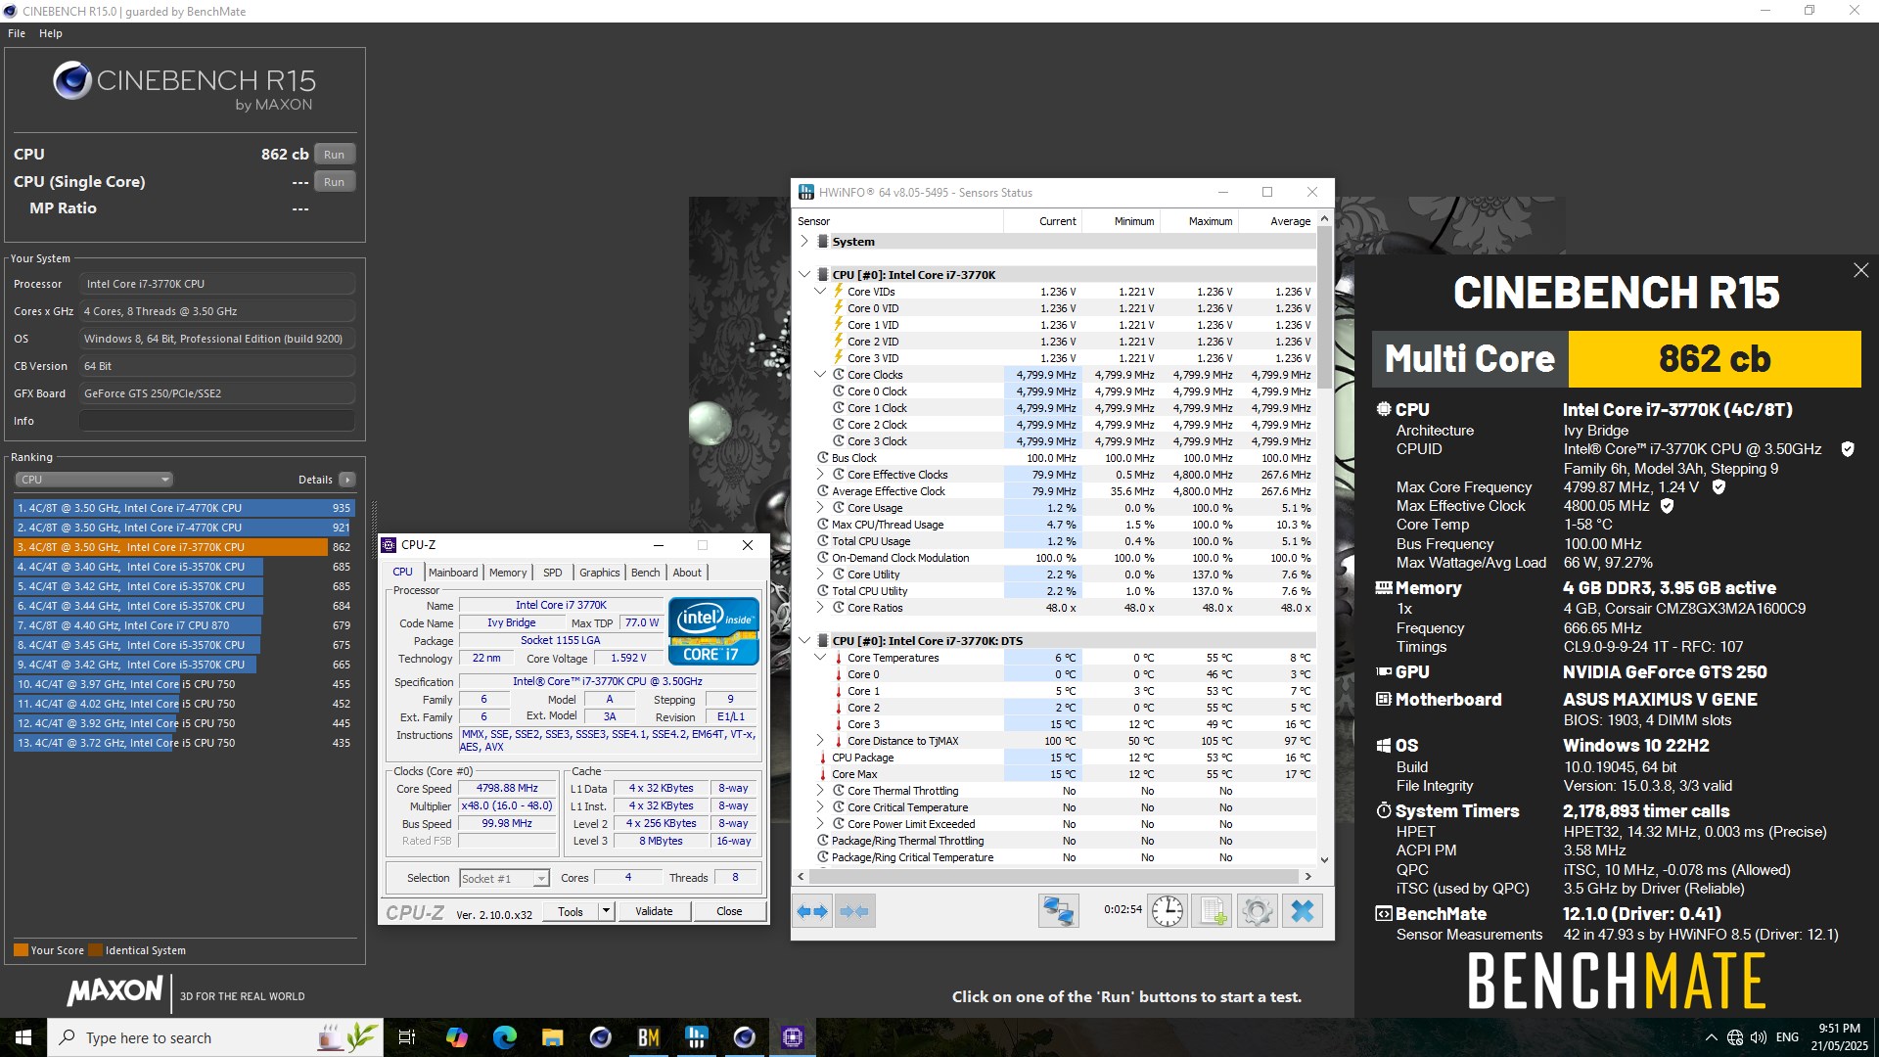Click Tools button in CPU-Z
Viewport: 1879px width, 1057px height.
(x=571, y=911)
